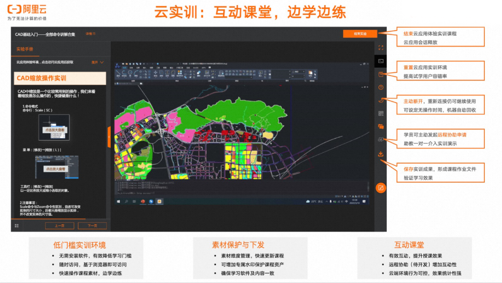Click course title CAD基础入门——全部命令讲解合集
The image size is (502, 283).
coord(45,34)
